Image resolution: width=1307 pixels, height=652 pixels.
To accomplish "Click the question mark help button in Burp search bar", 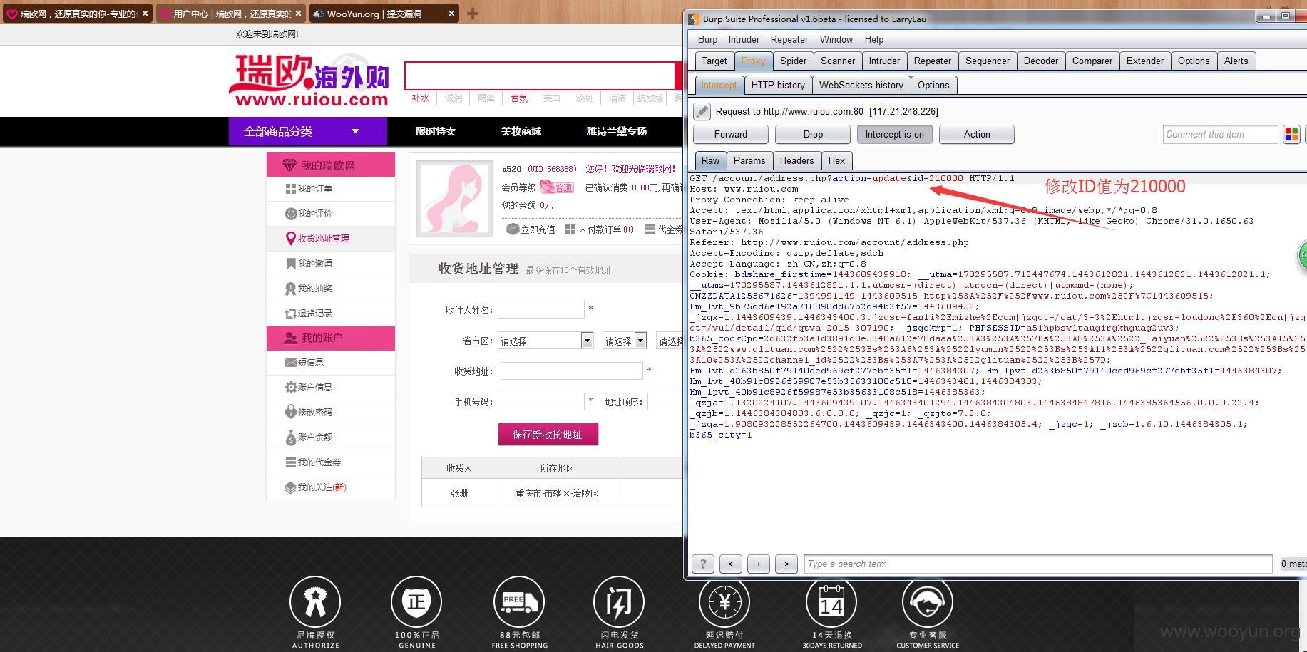I will (703, 564).
